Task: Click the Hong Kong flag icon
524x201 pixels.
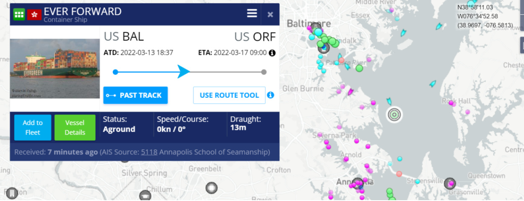Action: tap(34, 14)
